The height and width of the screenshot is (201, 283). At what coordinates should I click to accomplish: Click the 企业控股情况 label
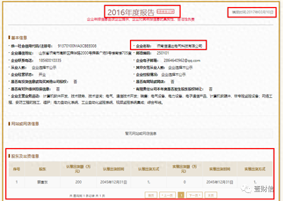(147, 74)
